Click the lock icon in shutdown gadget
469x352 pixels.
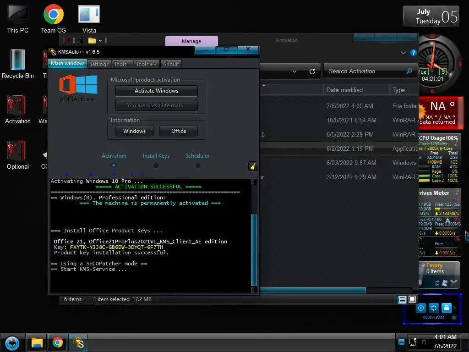coord(446,308)
